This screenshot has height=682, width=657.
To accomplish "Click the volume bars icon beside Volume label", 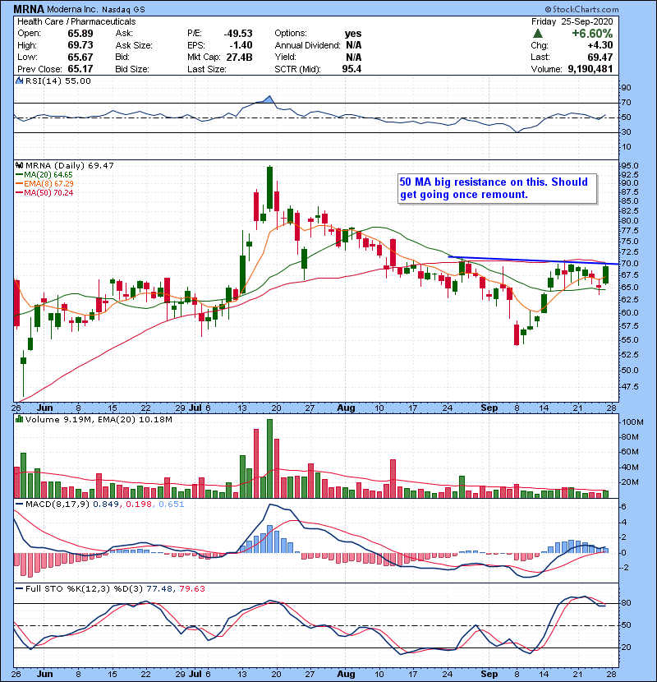I will (20, 419).
